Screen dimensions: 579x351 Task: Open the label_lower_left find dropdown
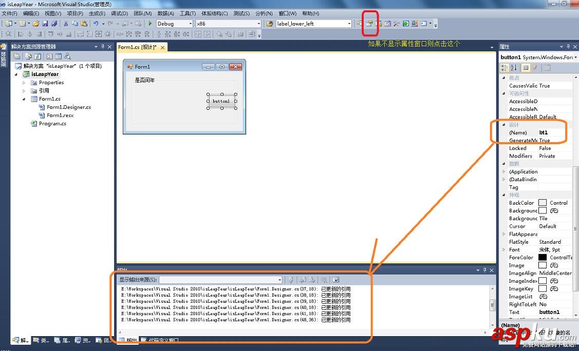click(349, 24)
